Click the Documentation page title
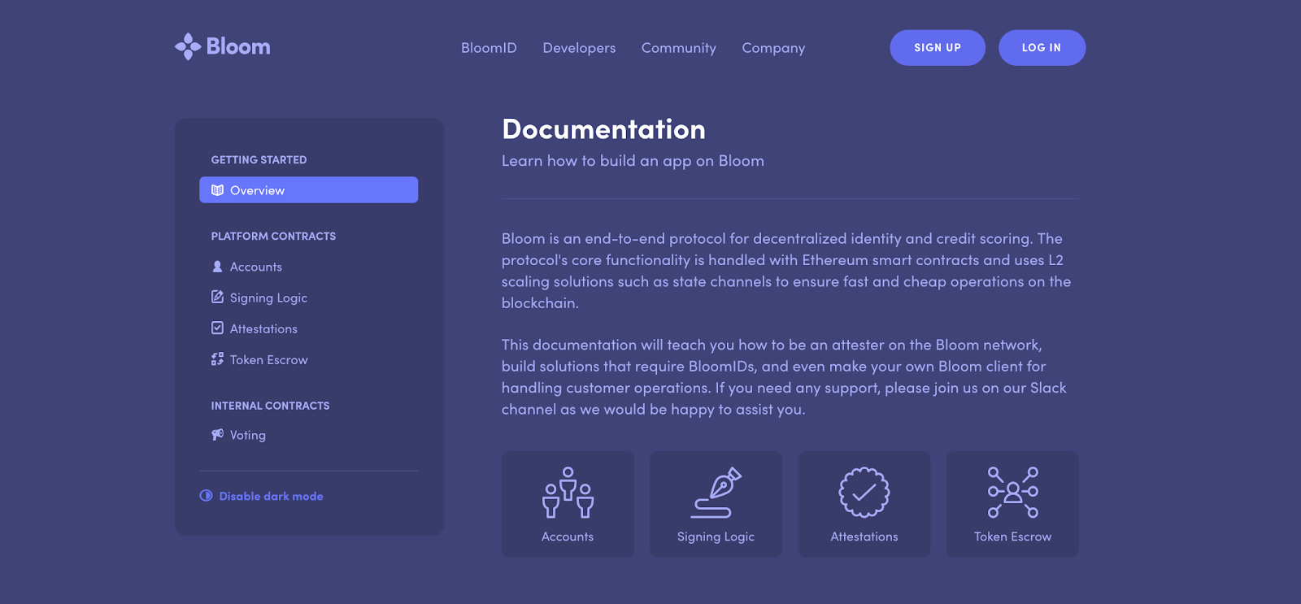 click(603, 129)
